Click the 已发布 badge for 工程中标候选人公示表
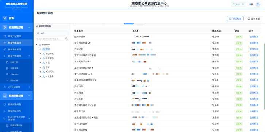This screenshot has width=265, height=132. [239, 105]
